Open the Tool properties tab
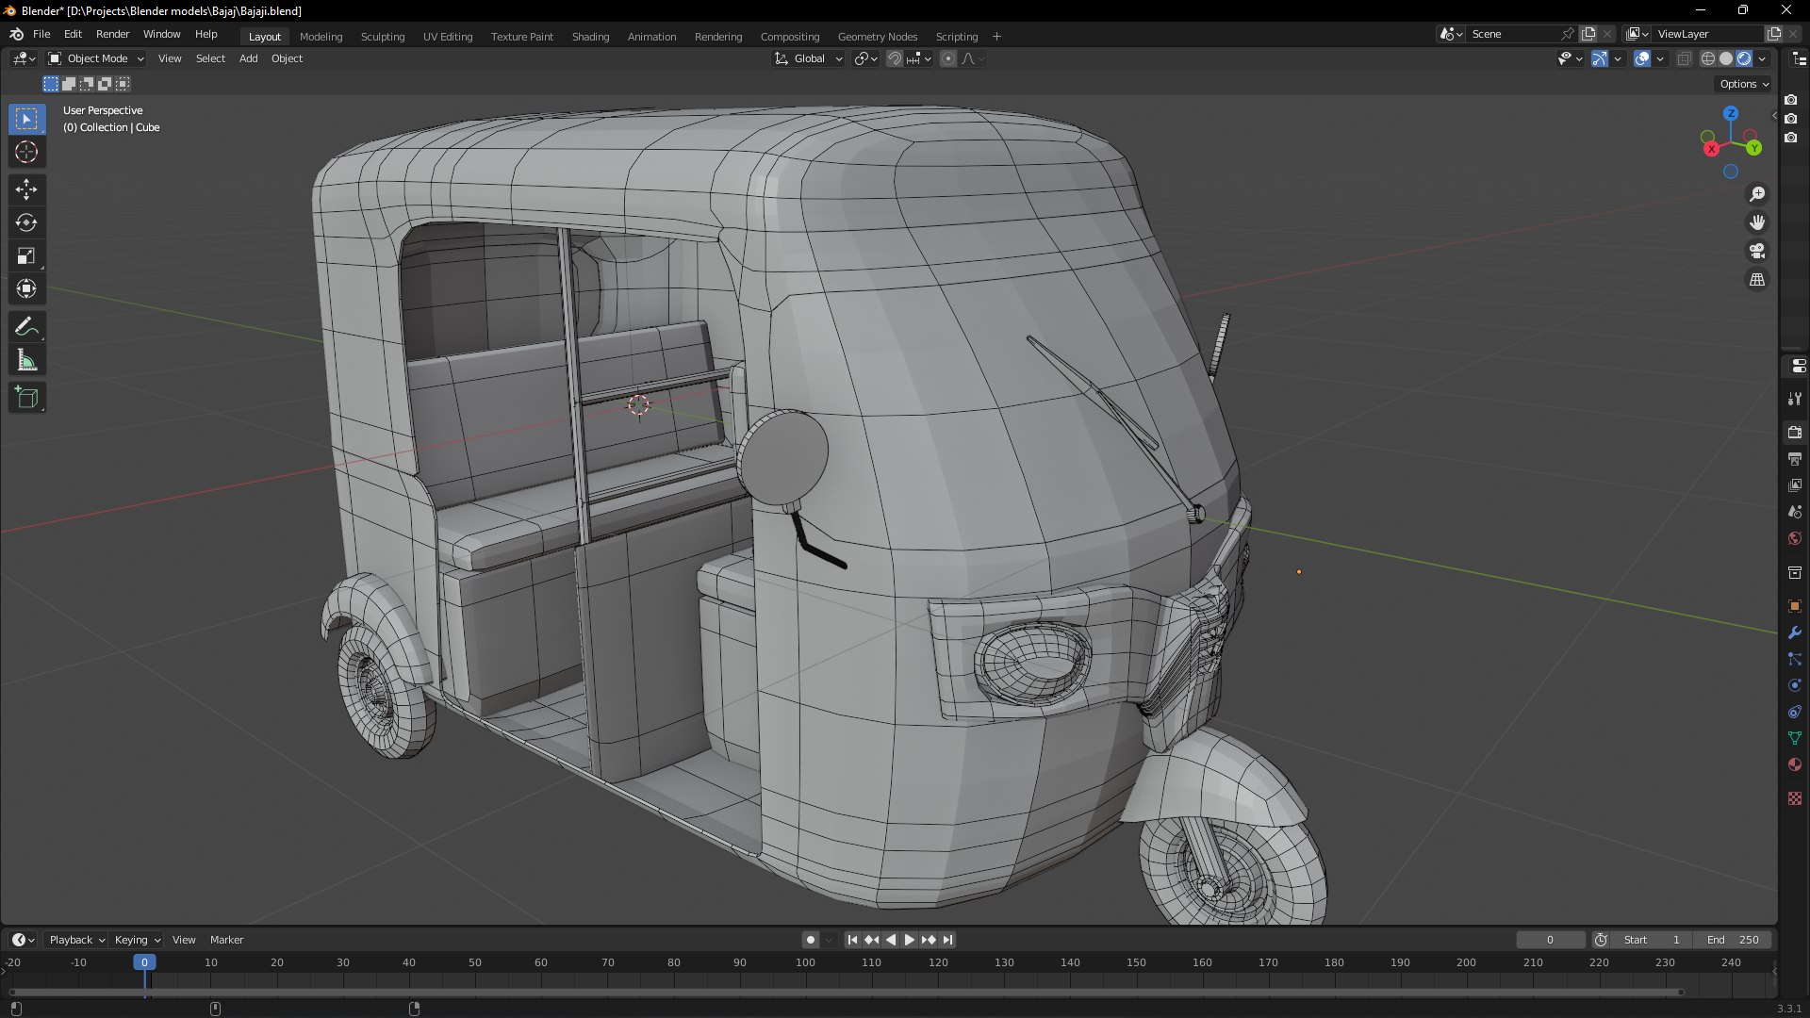The width and height of the screenshot is (1810, 1018). [x=1795, y=399]
